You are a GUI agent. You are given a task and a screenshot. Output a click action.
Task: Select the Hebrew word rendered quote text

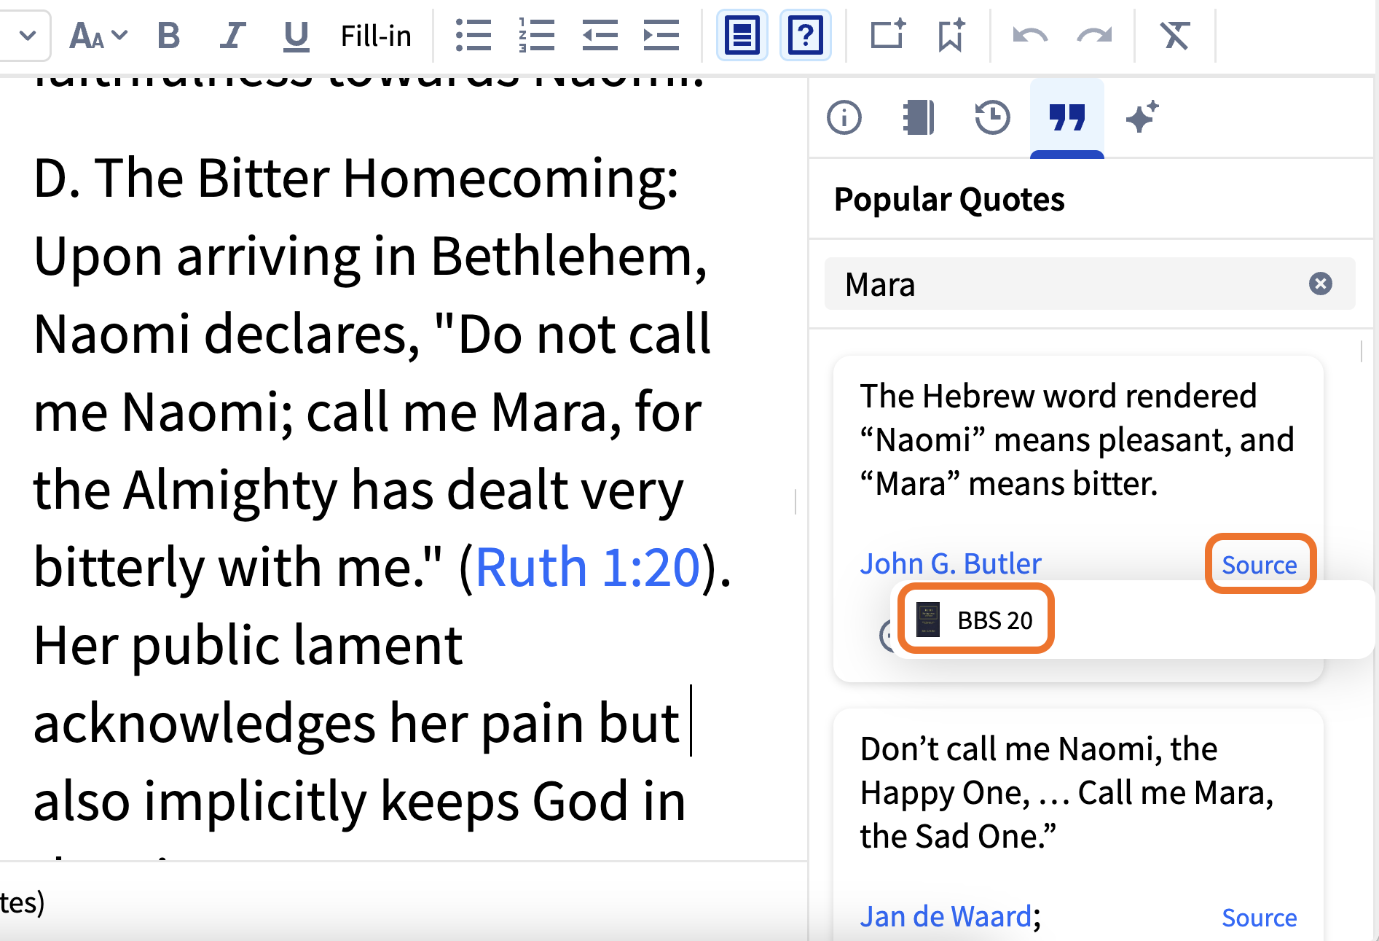(1077, 440)
